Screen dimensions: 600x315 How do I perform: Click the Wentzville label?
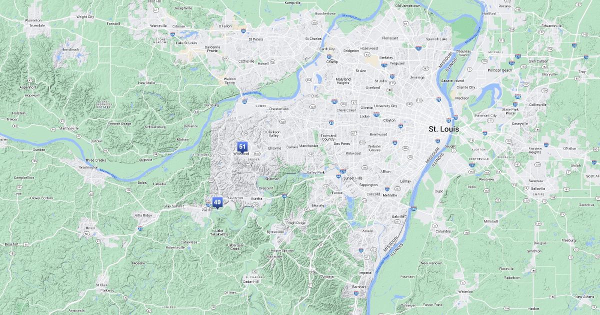(158, 25)
